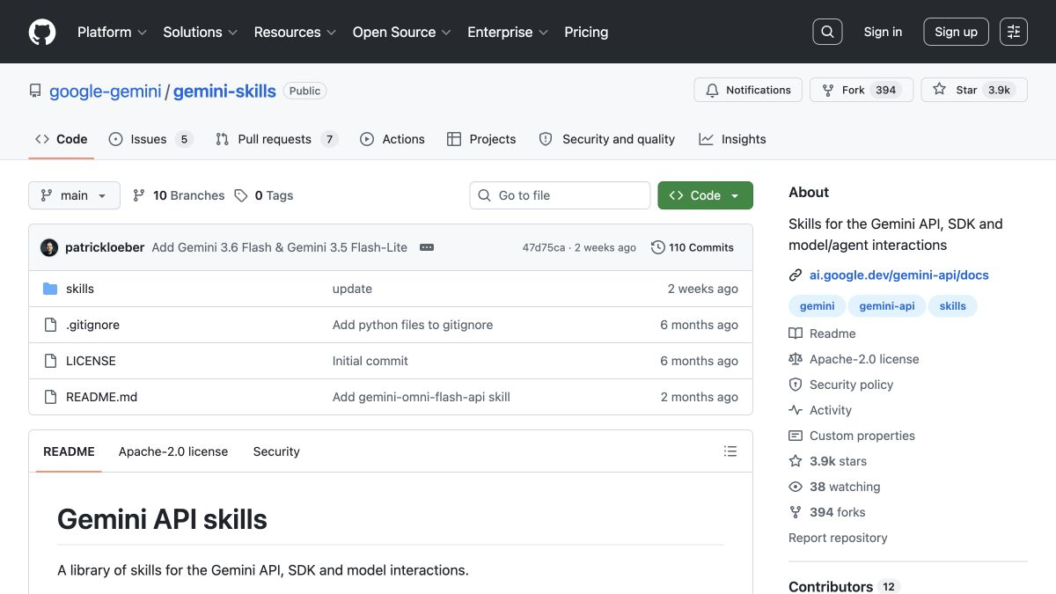Click the fork icon beside 394 forks
The height and width of the screenshot is (594, 1056).
[x=796, y=512]
